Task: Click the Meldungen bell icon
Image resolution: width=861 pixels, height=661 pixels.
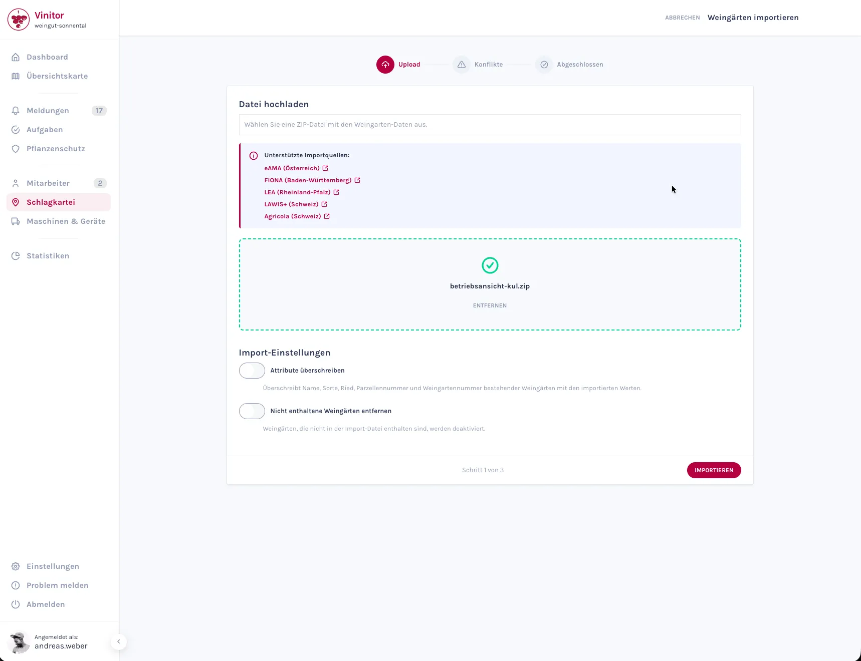Action: click(16, 111)
